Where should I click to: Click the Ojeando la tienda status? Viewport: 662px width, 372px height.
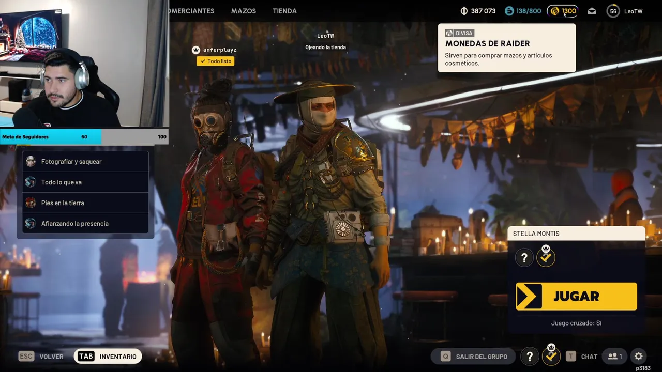pyautogui.click(x=325, y=47)
